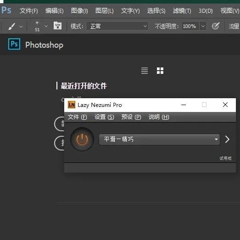Image resolution: width=240 pixels, height=240 pixels.
Task: Click the partially hidden lower rounded button
Action: point(59,143)
